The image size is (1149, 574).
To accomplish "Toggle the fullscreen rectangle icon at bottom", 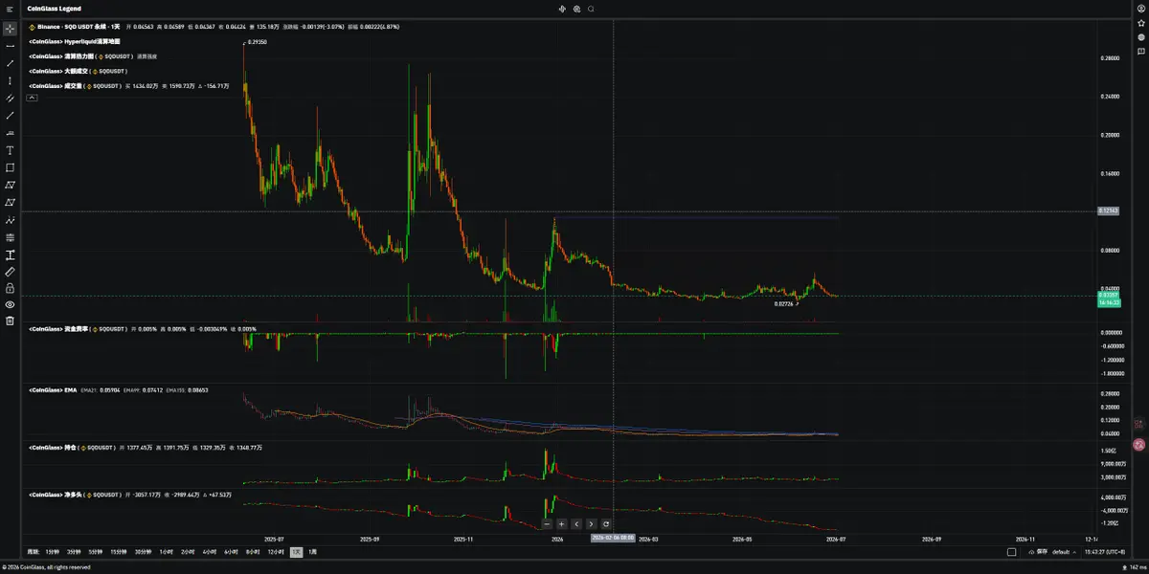I will [x=1012, y=552].
